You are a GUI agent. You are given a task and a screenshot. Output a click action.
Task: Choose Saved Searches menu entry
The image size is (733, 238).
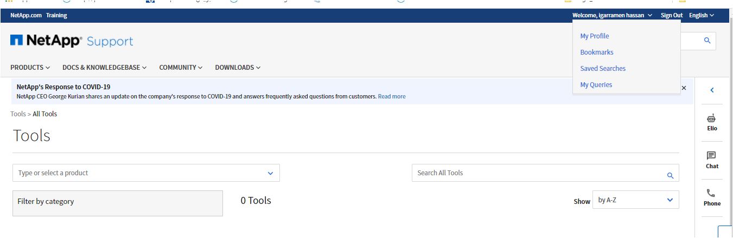[603, 69]
